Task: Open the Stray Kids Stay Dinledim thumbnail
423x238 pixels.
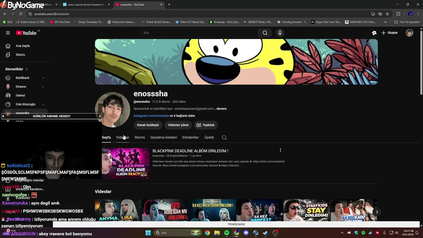Action: tap(307, 210)
